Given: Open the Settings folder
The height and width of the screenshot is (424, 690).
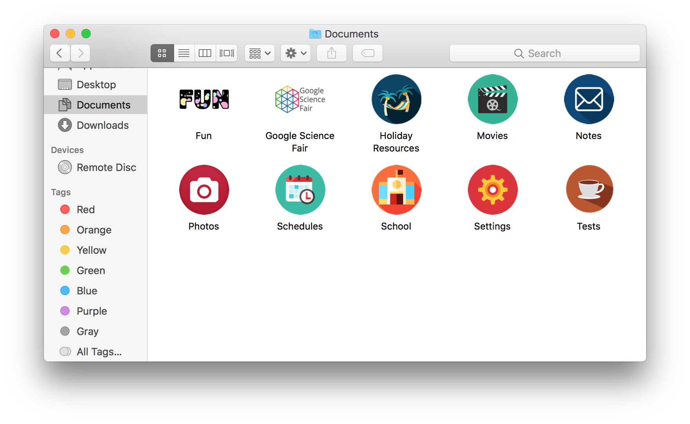Looking at the screenshot, I should tap(492, 189).
